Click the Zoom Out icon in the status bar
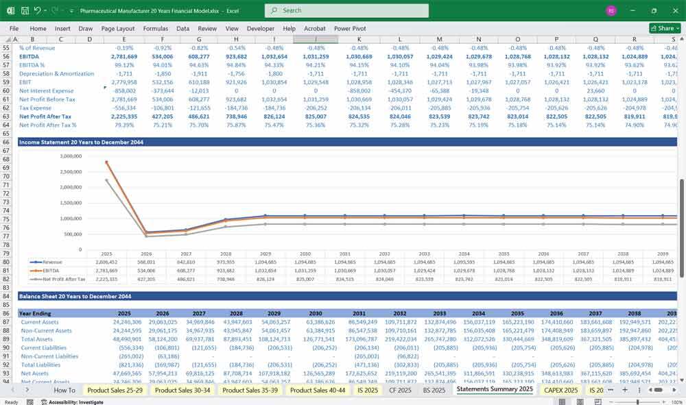Screen dimensions: 686x405 [612, 401]
